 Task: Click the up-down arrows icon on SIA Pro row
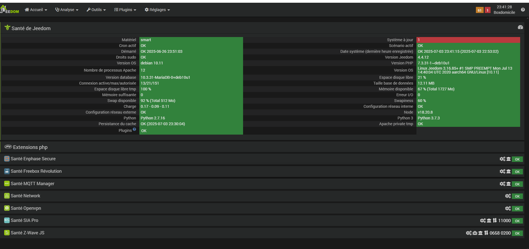(x=495, y=221)
